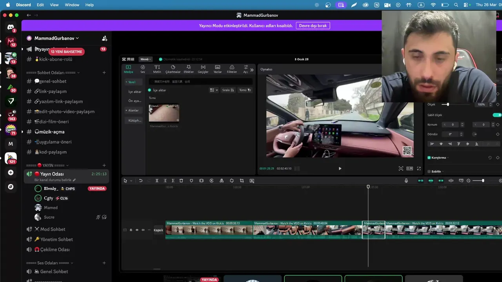Open select tool dropdown arrow in timeline
Viewport: 502px width, 282px height.
(131, 181)
